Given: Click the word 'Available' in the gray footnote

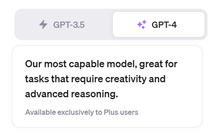Looking at the screenshot, I should 40,112.
